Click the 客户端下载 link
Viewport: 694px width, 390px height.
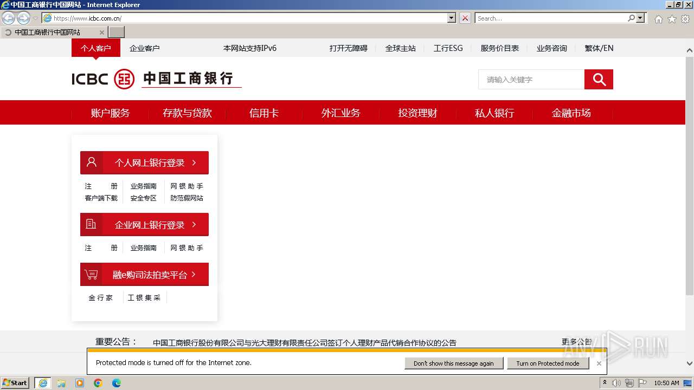(101, 198)
